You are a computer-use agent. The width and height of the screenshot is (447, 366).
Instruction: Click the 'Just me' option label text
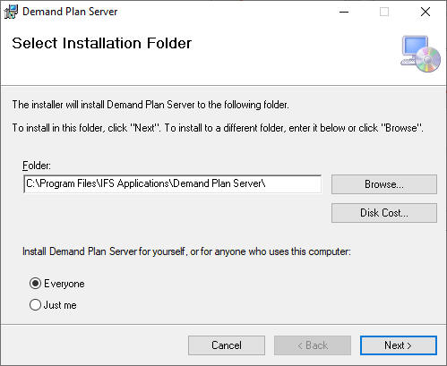coord(60,305)
